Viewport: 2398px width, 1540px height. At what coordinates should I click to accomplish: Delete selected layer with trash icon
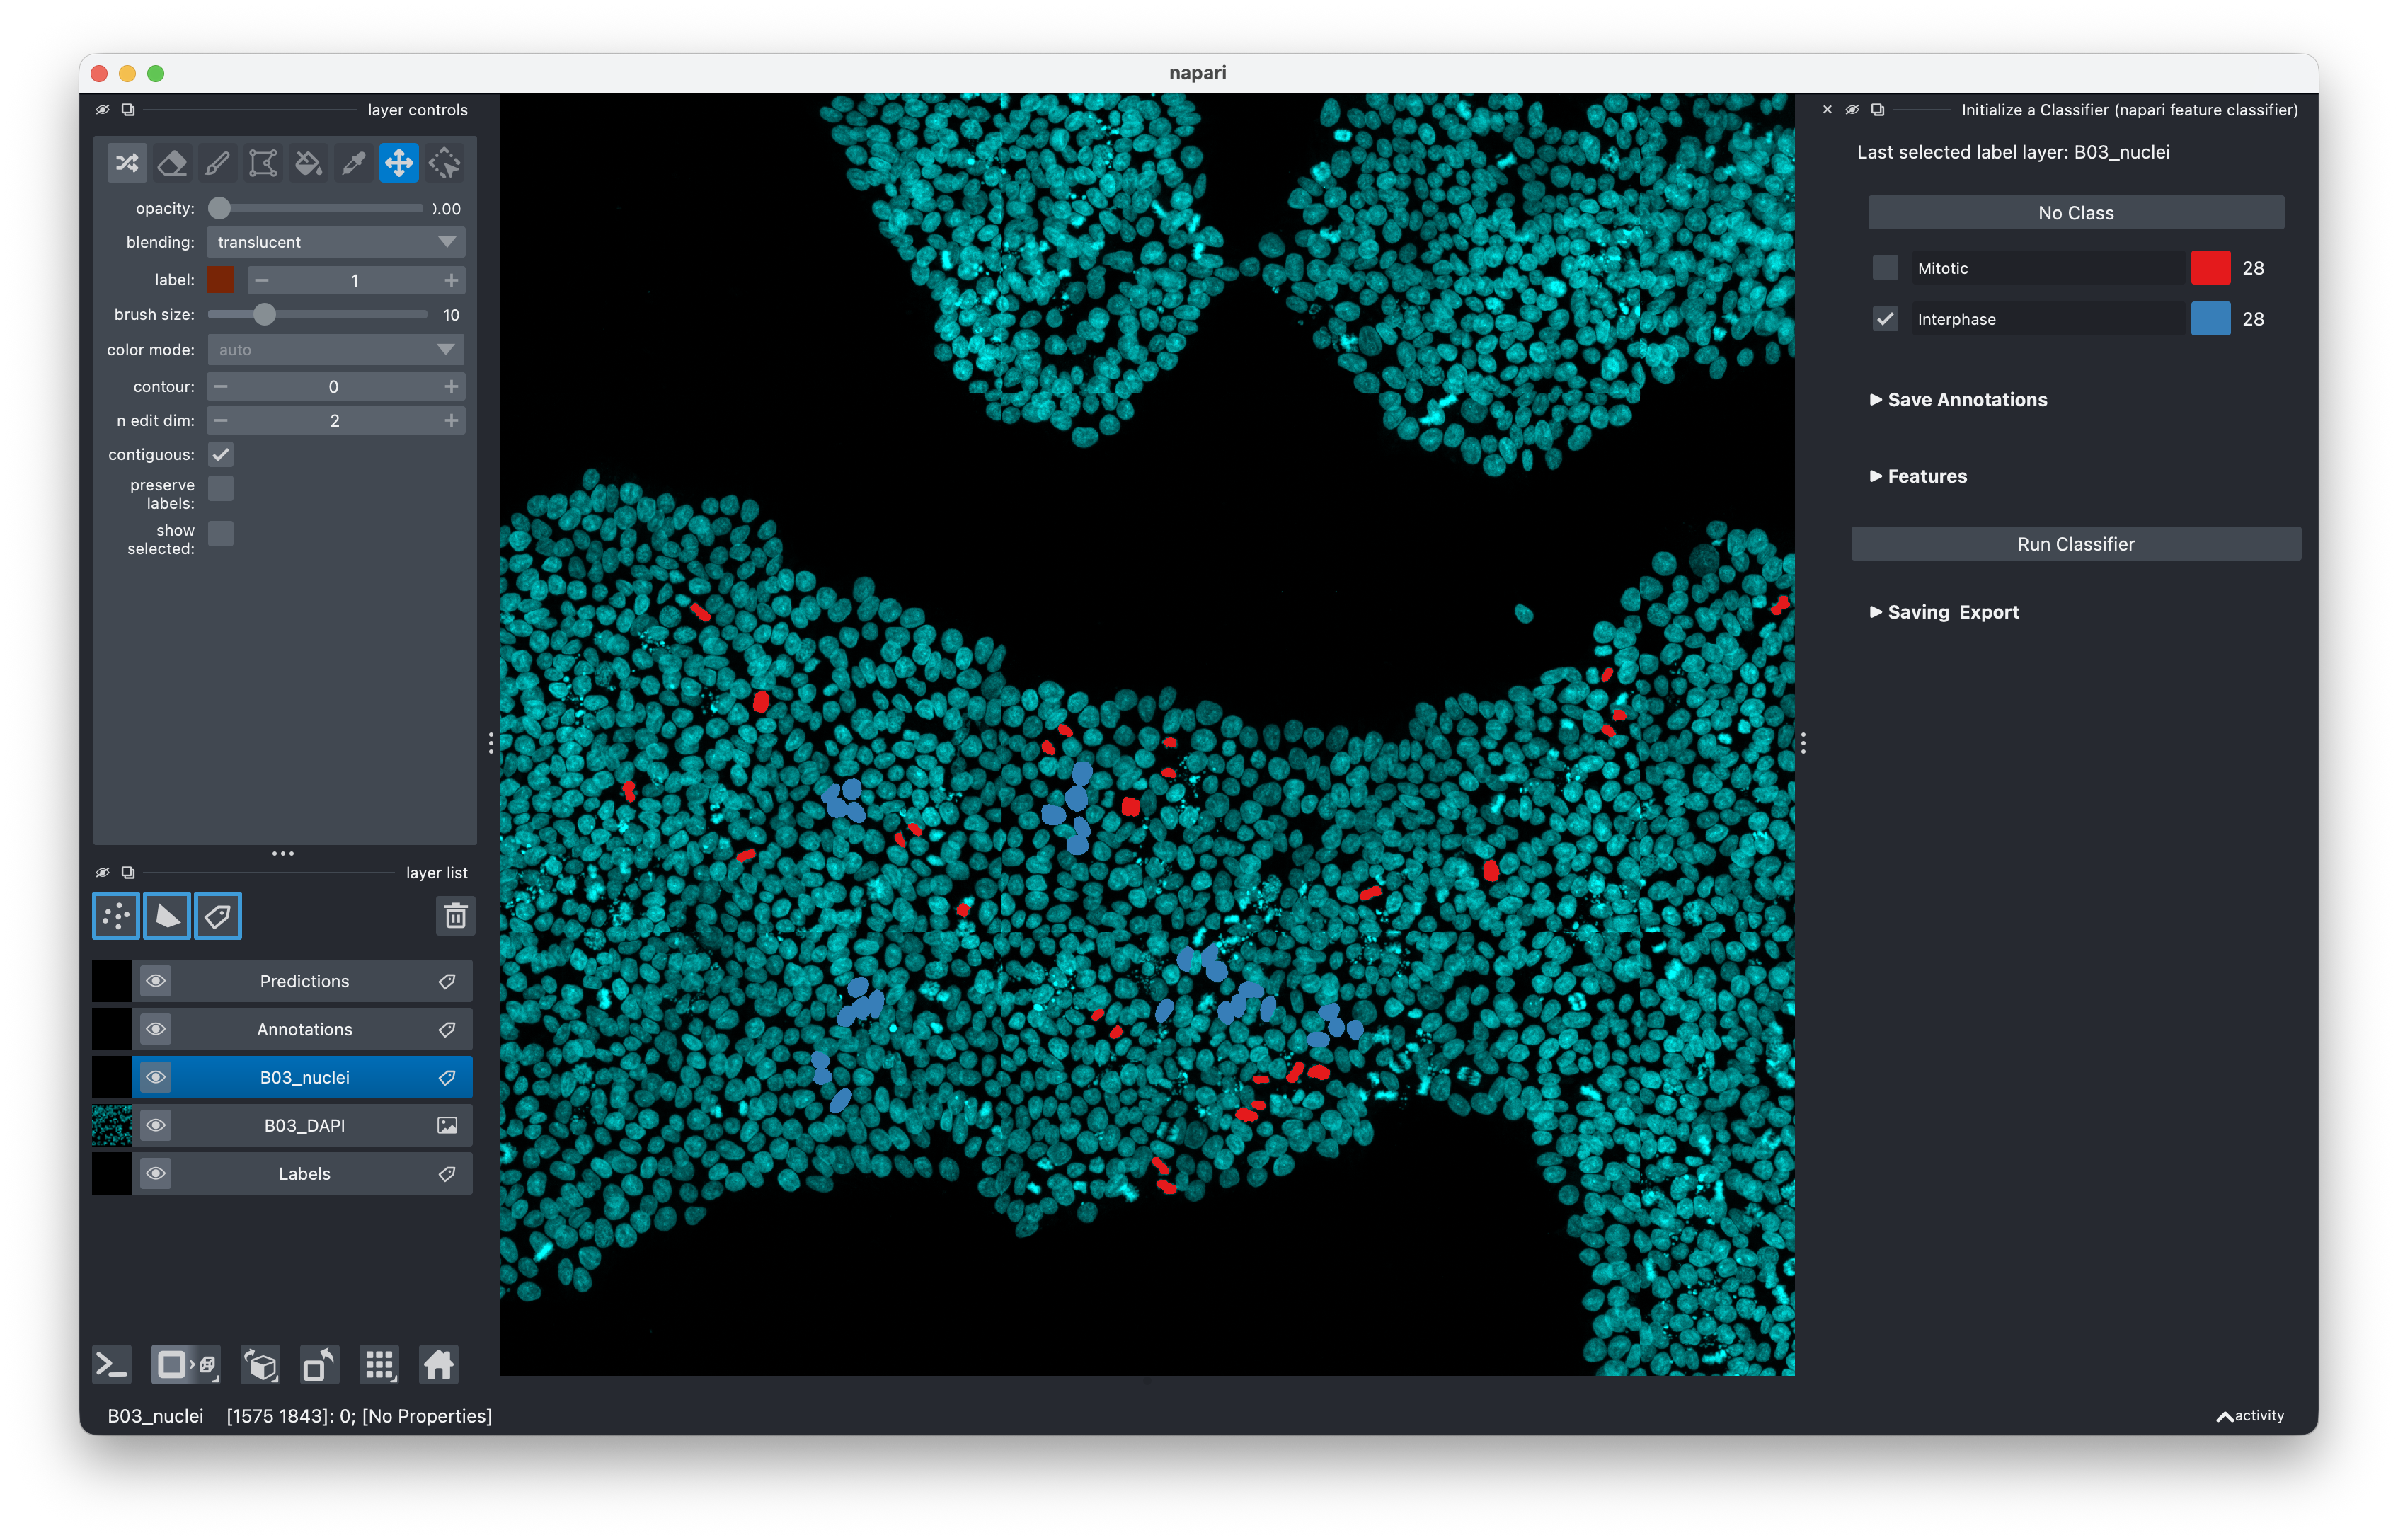click(455, 916)
